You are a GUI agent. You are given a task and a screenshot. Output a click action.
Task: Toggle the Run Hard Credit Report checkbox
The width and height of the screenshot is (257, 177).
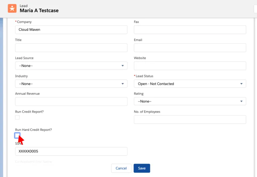17,135
